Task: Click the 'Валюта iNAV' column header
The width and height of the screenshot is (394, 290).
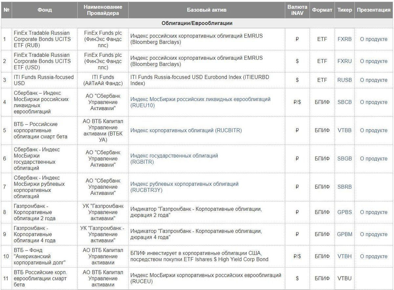Action: (297, 10)
